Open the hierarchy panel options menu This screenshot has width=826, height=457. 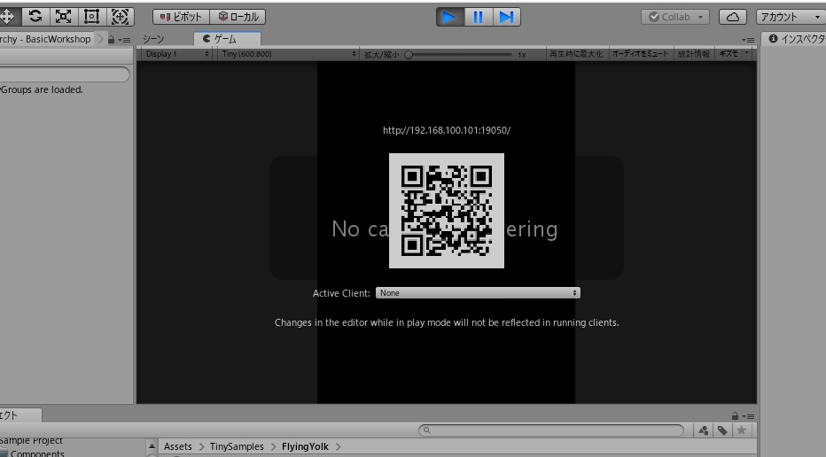tap(124, 40)
